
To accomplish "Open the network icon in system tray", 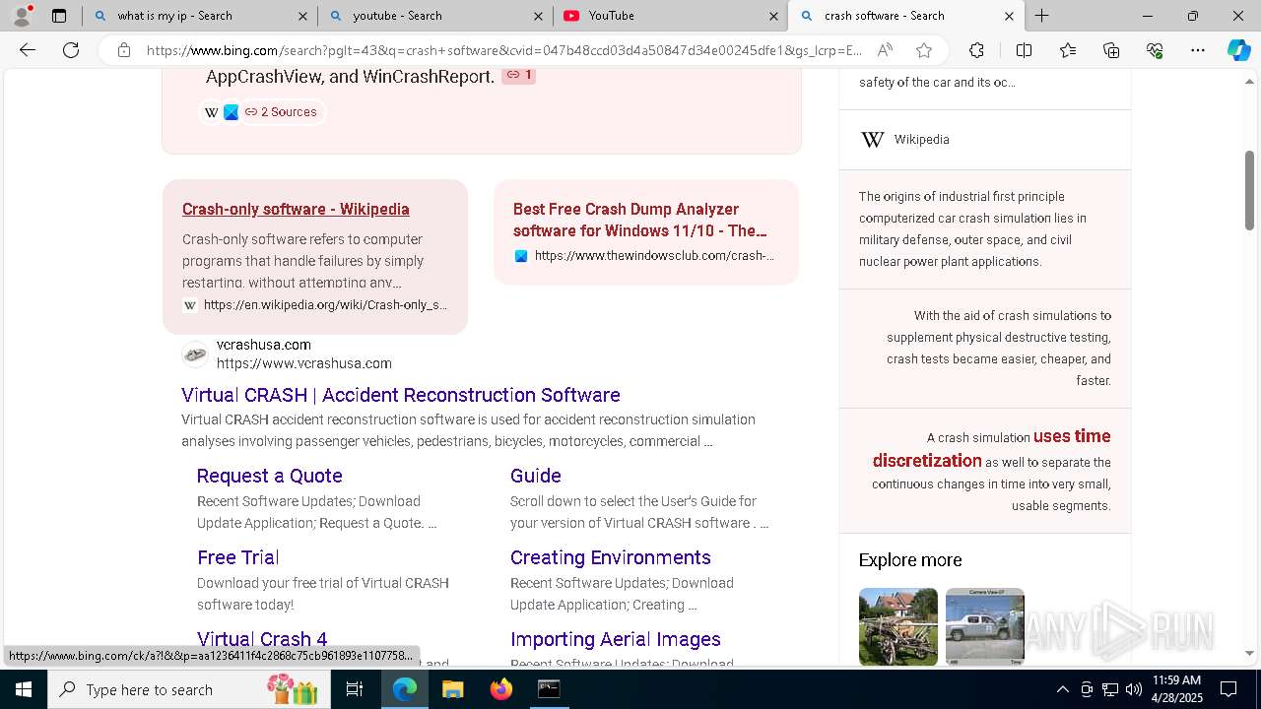I will [x=1109, y=689].
